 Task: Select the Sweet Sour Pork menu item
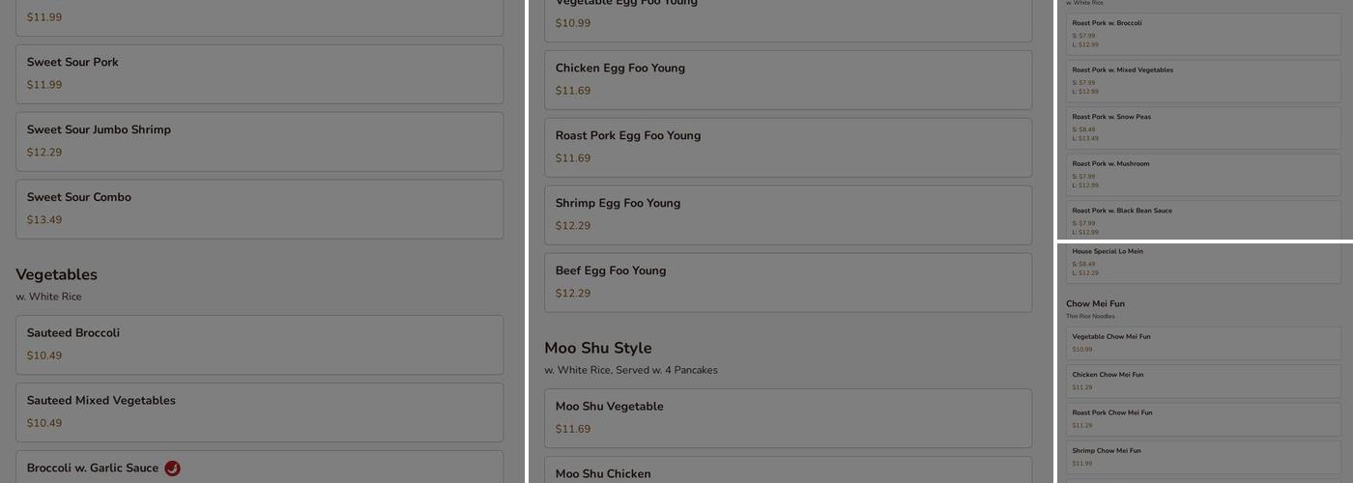(x=259, y=73)
